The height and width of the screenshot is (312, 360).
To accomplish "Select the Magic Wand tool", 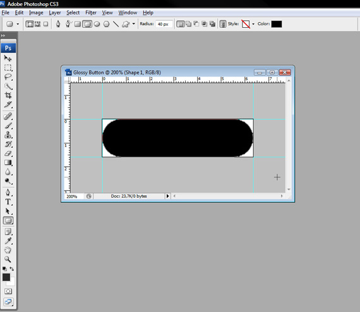I will click(8, 86).
